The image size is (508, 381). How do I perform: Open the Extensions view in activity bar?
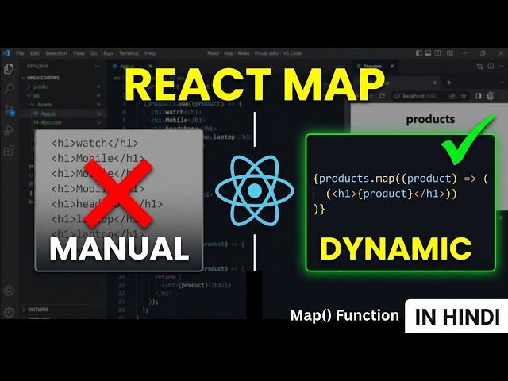point(9,151)
